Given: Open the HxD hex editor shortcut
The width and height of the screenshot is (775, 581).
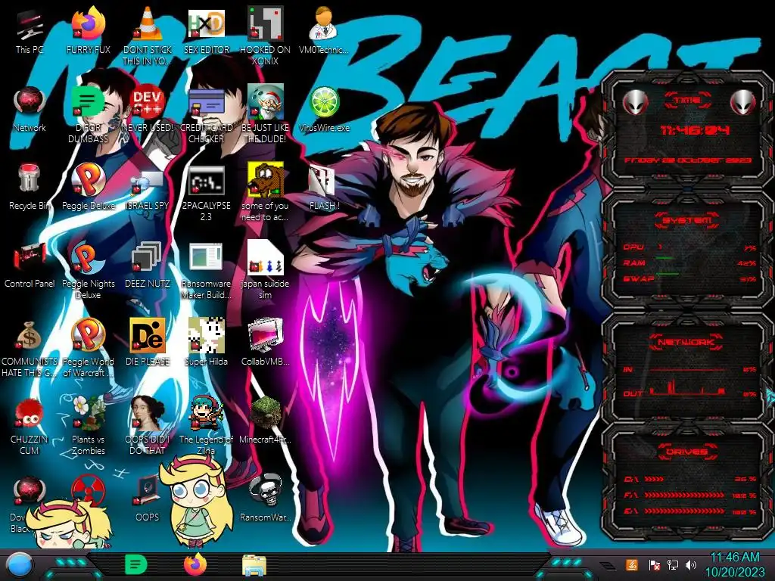Looking at the screenshot, I should 206,30.
